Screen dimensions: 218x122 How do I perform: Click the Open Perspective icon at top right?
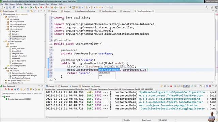tap(212, 7)
